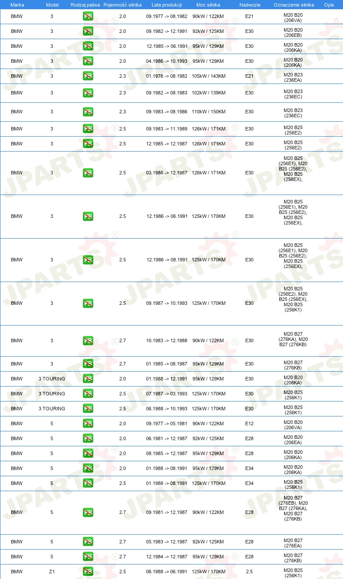Select the PB icon for 12.1985 -> 06.1991
The width and height of the screenshot is (343, 579).
(88, 46)
